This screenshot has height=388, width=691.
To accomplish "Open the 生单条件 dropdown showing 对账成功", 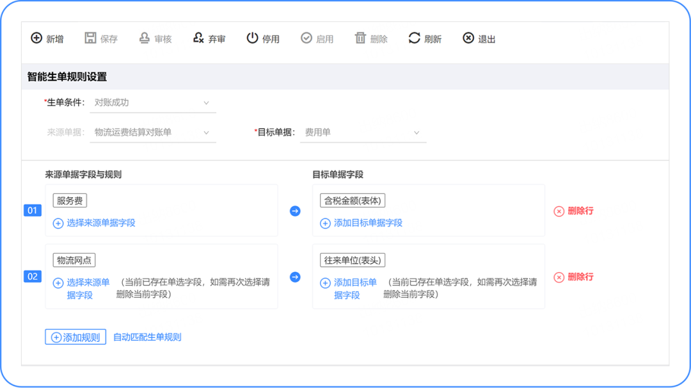I will (x=153, y=102).
